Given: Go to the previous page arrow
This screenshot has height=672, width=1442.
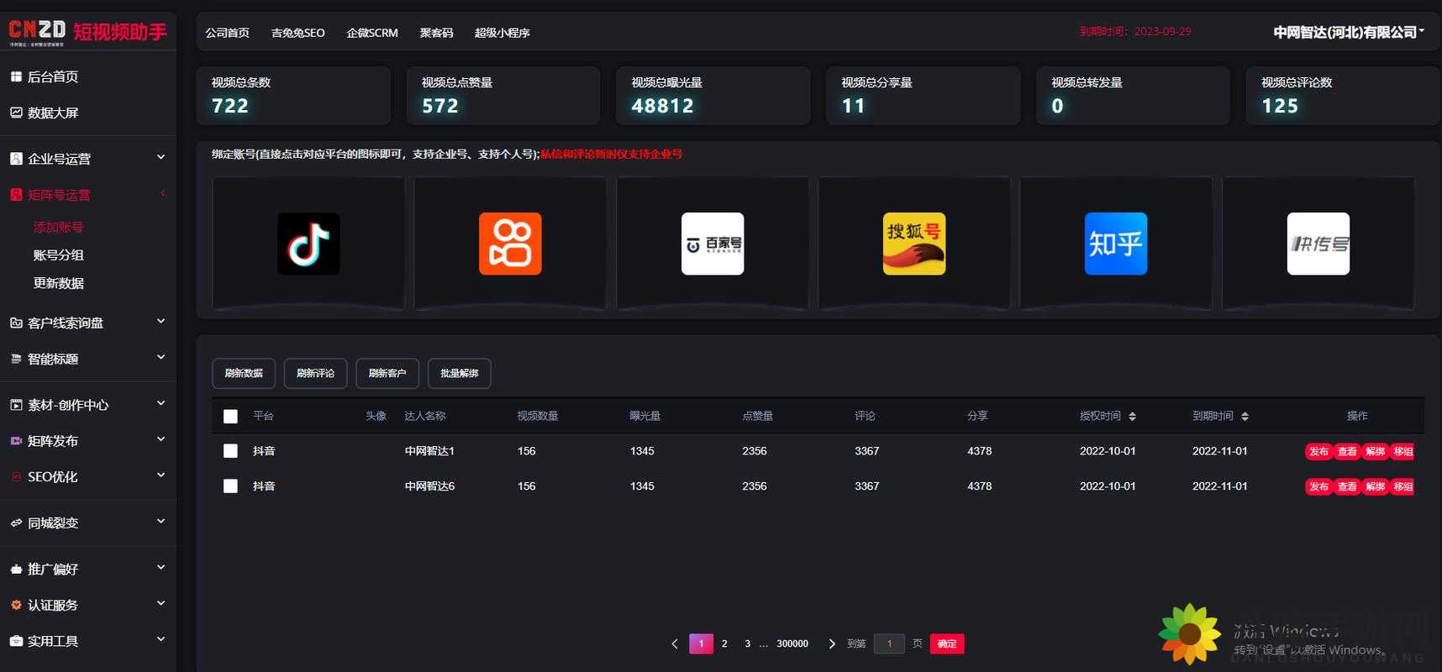Looking at the screenshot, I should [x=674, y=644].
